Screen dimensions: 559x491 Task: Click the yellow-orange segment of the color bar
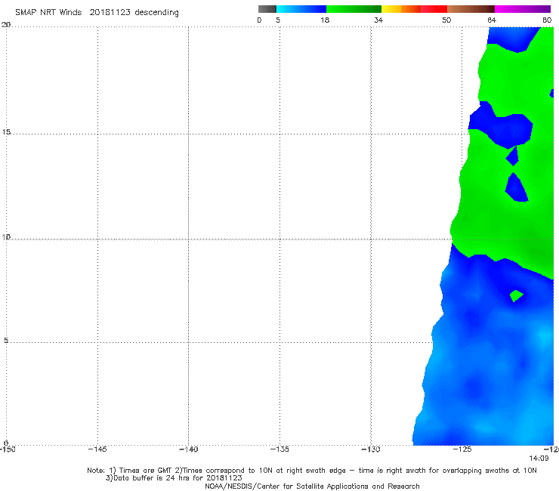click(x=401, y=9)
